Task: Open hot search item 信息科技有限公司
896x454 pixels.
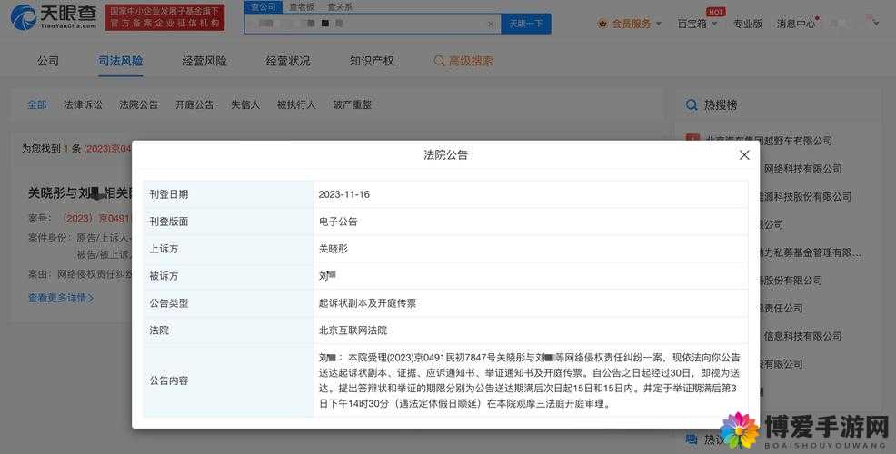Action: (803, 336)
